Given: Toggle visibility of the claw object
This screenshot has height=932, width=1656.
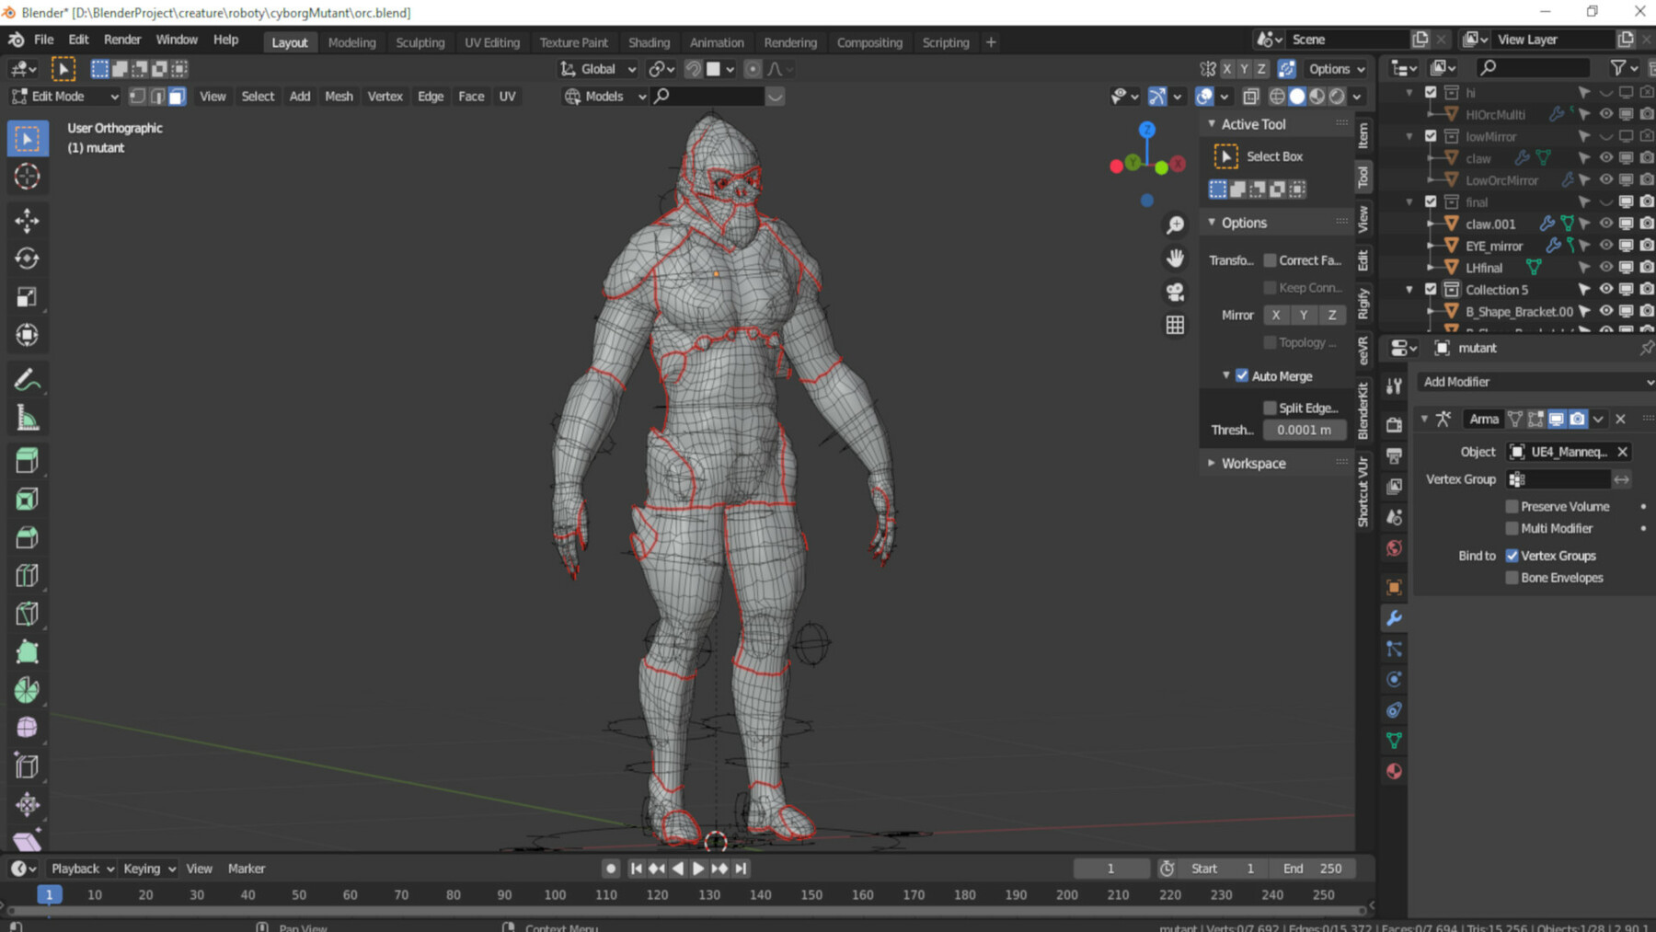Looking at the screenshot, I should [1606, 158].
